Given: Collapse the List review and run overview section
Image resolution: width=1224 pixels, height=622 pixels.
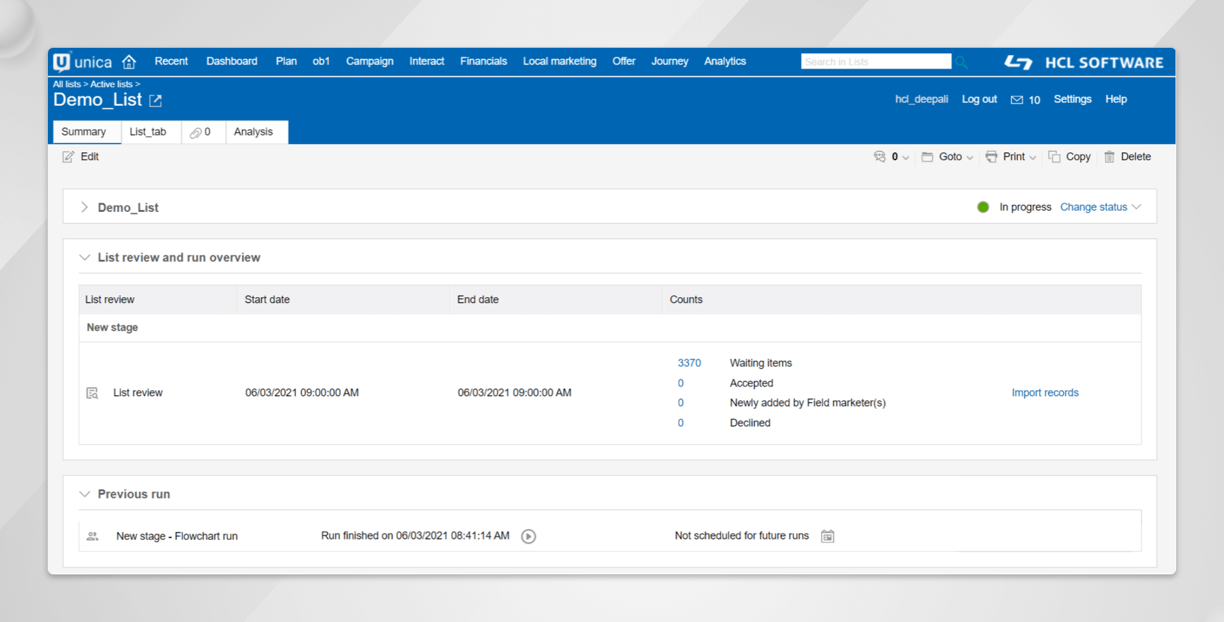Looking at the screenshot, I should (84, 257).
